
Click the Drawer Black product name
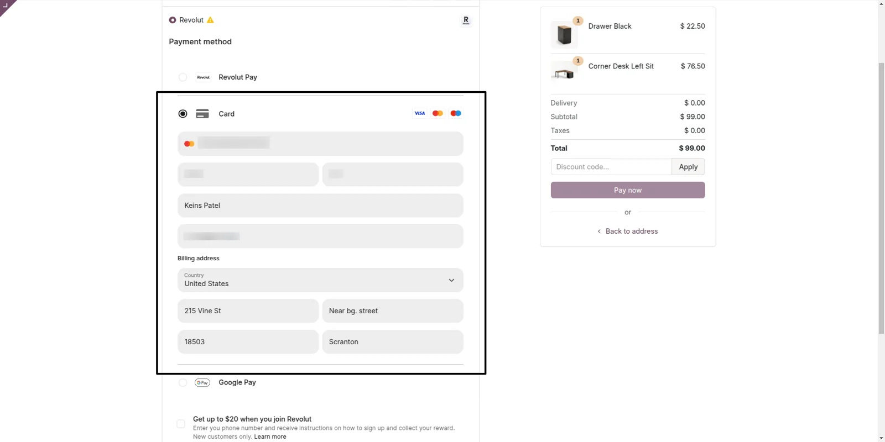point(610,26)
